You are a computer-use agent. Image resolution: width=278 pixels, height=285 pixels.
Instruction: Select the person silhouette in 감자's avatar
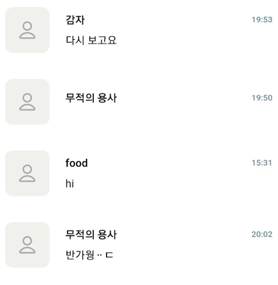pyautogui.click(x=27, y=30)
